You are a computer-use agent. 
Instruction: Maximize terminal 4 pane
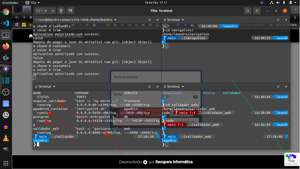pyautogui.click(x=278, y=20)
